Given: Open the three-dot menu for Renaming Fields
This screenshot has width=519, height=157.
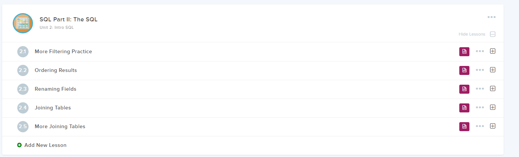Looking at the screenshot, I should pos(480,89).
